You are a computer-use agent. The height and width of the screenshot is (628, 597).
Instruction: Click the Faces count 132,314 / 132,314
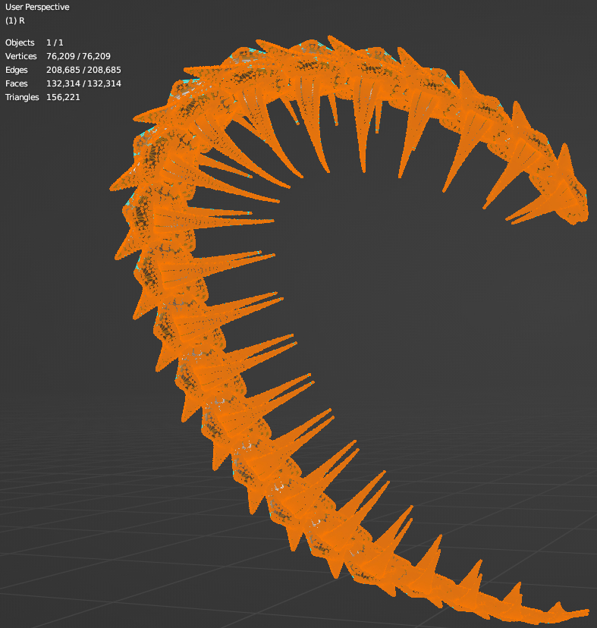(x=83, y=84)
